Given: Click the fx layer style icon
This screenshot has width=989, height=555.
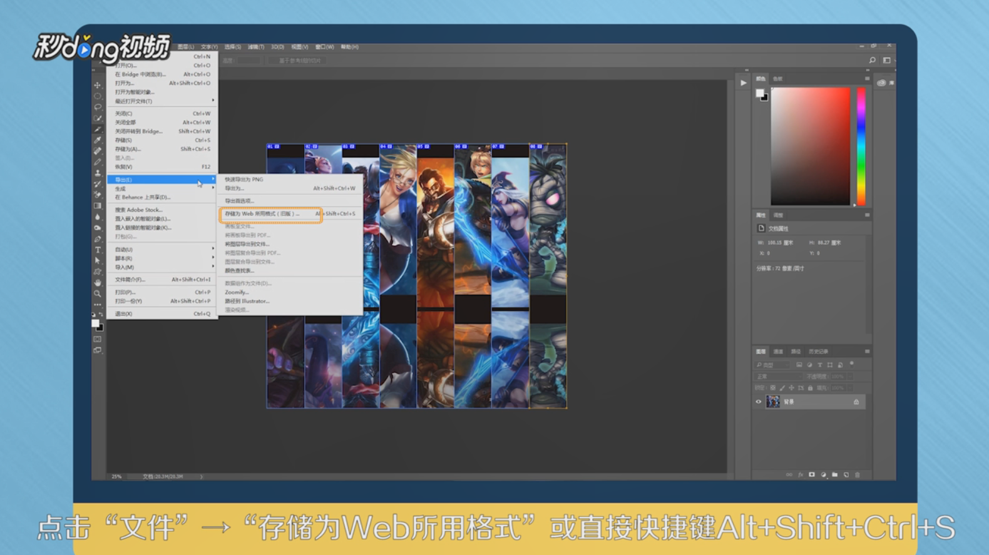Looking at the screenshot, I should (801, 475).
